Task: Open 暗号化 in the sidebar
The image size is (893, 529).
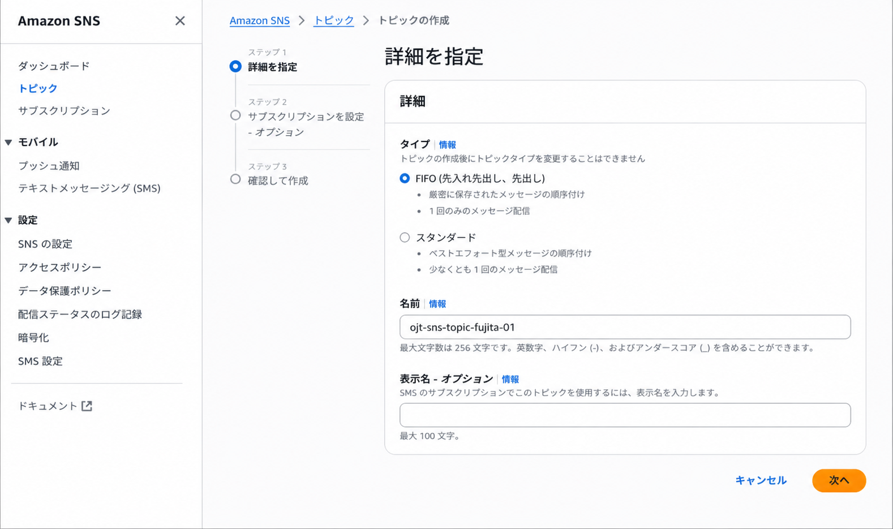Action: pyautogui.click(x=33, y=338)
